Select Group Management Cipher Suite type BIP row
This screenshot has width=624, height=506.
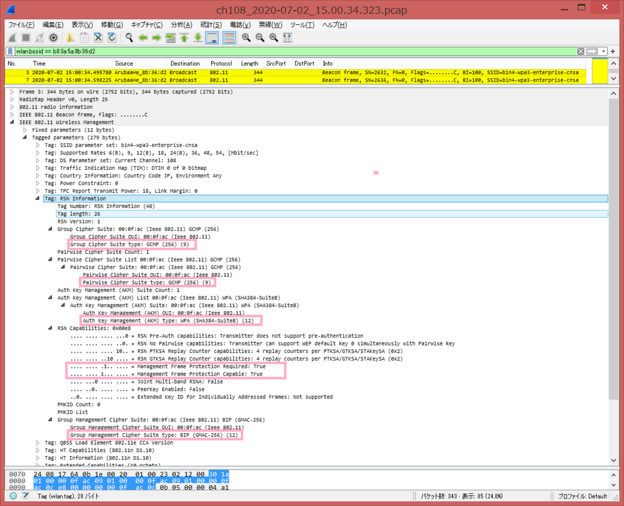tap(155, 435)
